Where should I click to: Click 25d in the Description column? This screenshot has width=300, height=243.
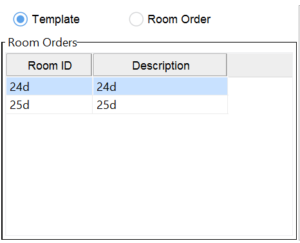coord(160,104)
